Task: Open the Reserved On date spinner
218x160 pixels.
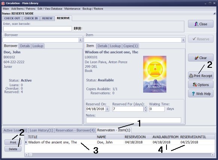Action: (x=107, y=109)
